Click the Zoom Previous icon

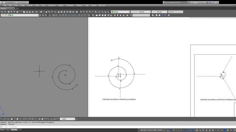click(55, 12)
